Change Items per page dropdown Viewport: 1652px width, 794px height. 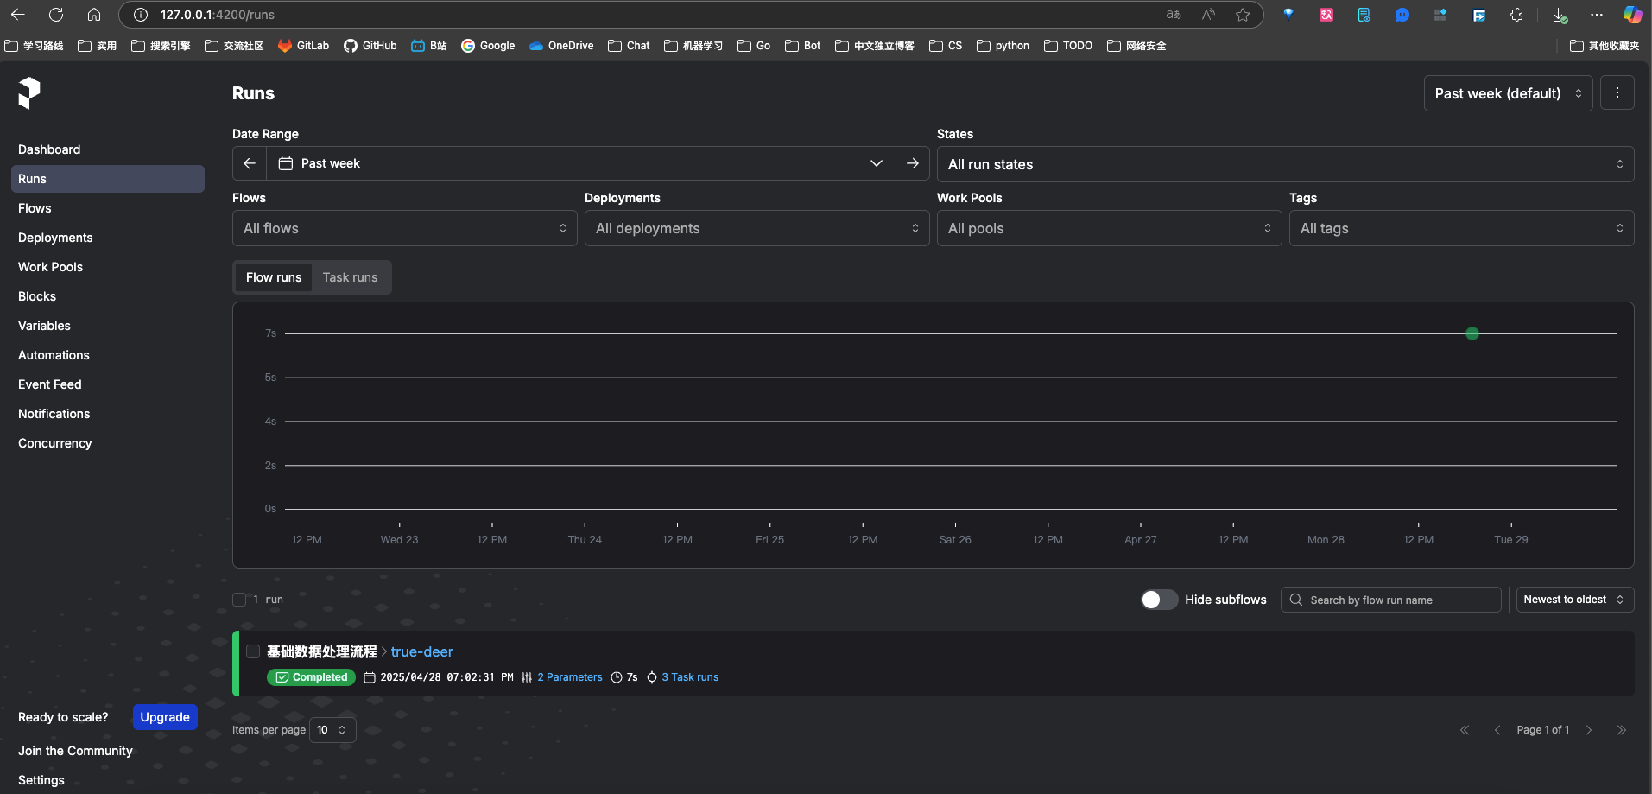pyautogui.click(x=332, y=730)
